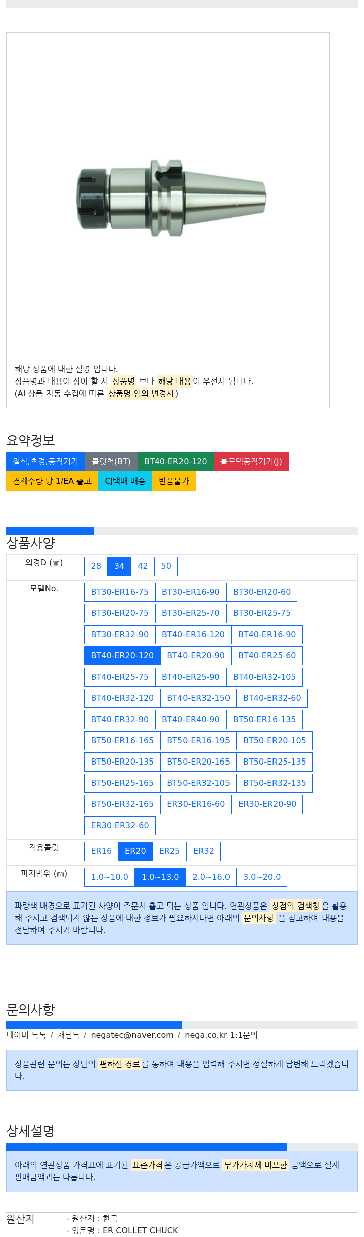Select outer diameter 28 option
Viewport: 364px width, 1237px height.
(96, 566)
